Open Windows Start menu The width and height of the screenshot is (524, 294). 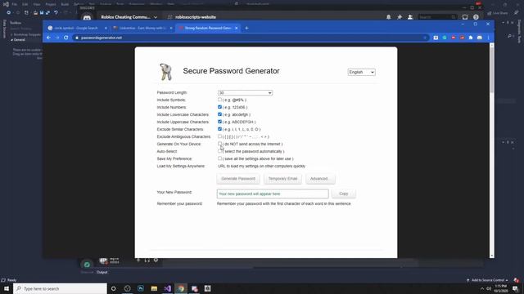tap(7, 288)
